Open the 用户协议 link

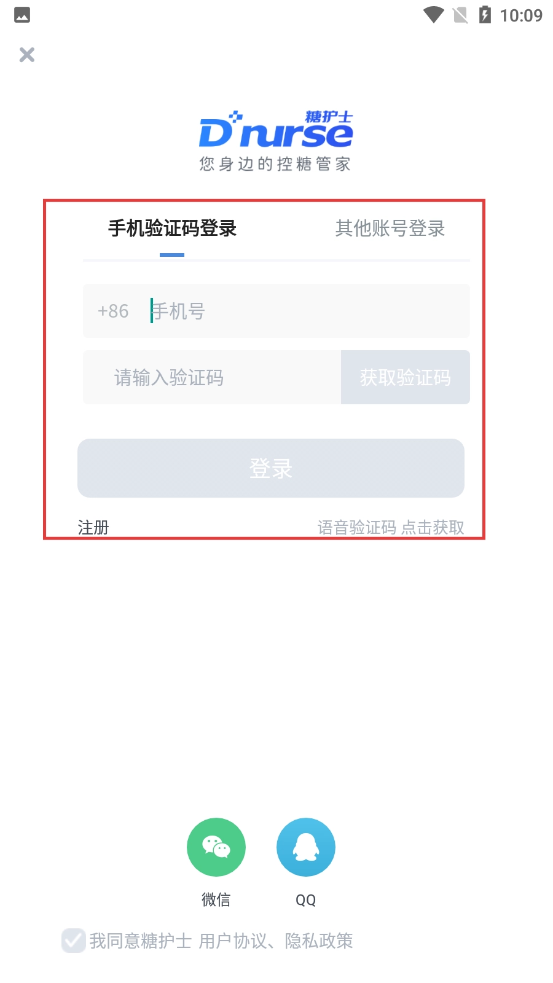[233, 941]
